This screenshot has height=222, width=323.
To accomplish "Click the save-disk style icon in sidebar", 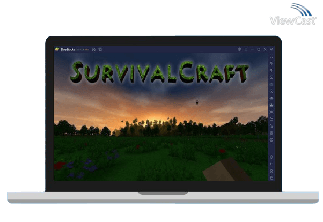I will (x=271, y=105).
